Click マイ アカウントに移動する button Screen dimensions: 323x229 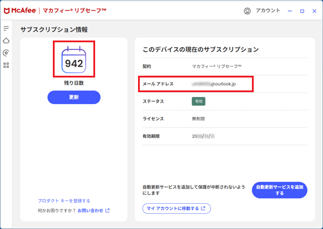click(177, 208)
